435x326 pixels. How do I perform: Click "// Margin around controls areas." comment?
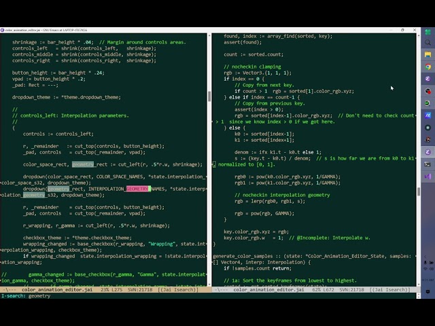(x=143, y=42)
